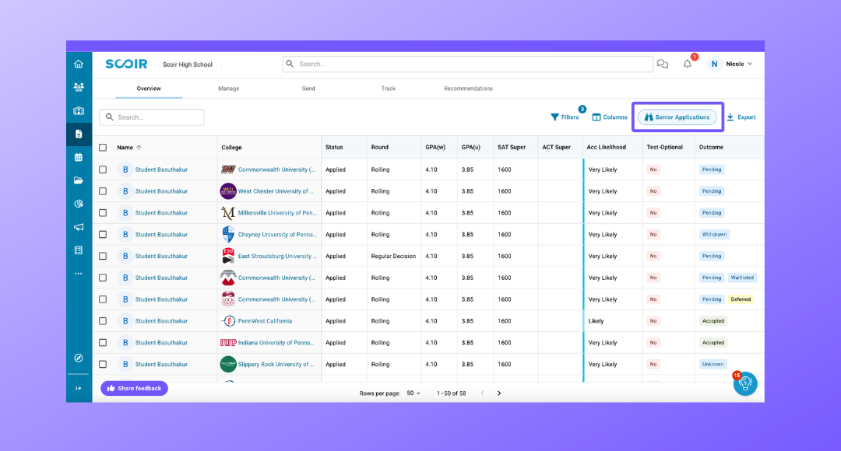Open the Slippery Rock University link
The width and height of the screenshot is (841, 451).
click(276, 364)
